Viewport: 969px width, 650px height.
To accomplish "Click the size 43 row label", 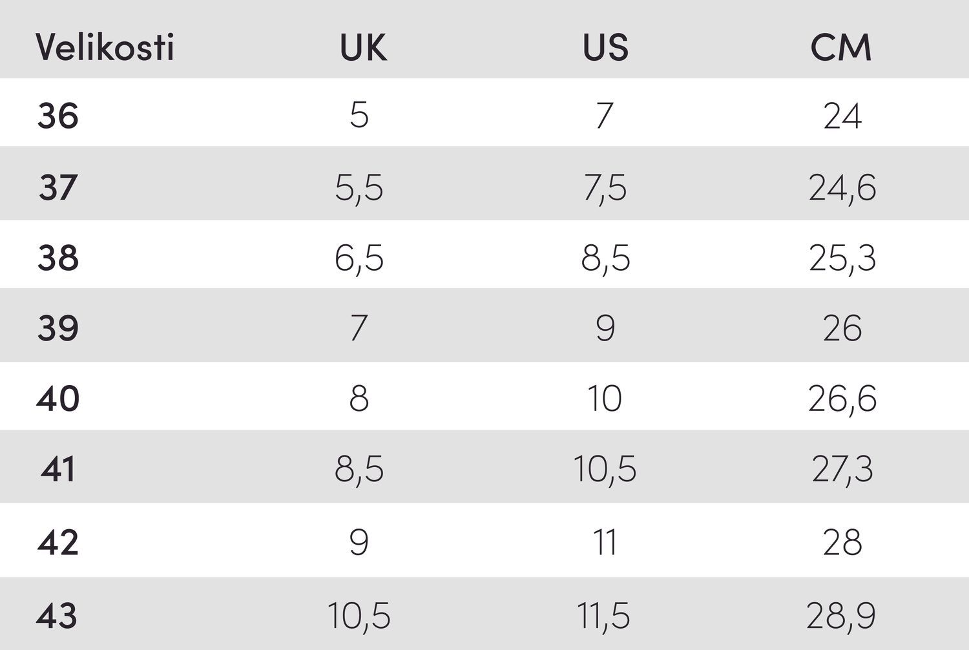I will point(57,615).
